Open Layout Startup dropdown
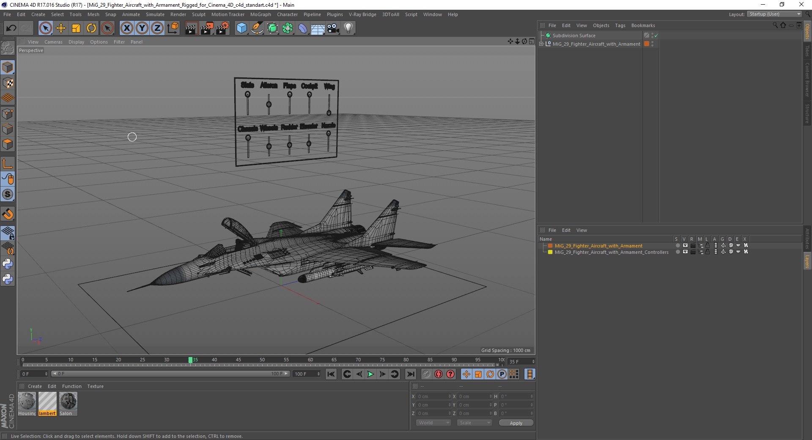812x440 pixels. coord(774,14)
